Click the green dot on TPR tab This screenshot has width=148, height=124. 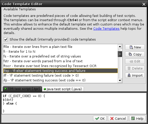[x=6, y=89]
